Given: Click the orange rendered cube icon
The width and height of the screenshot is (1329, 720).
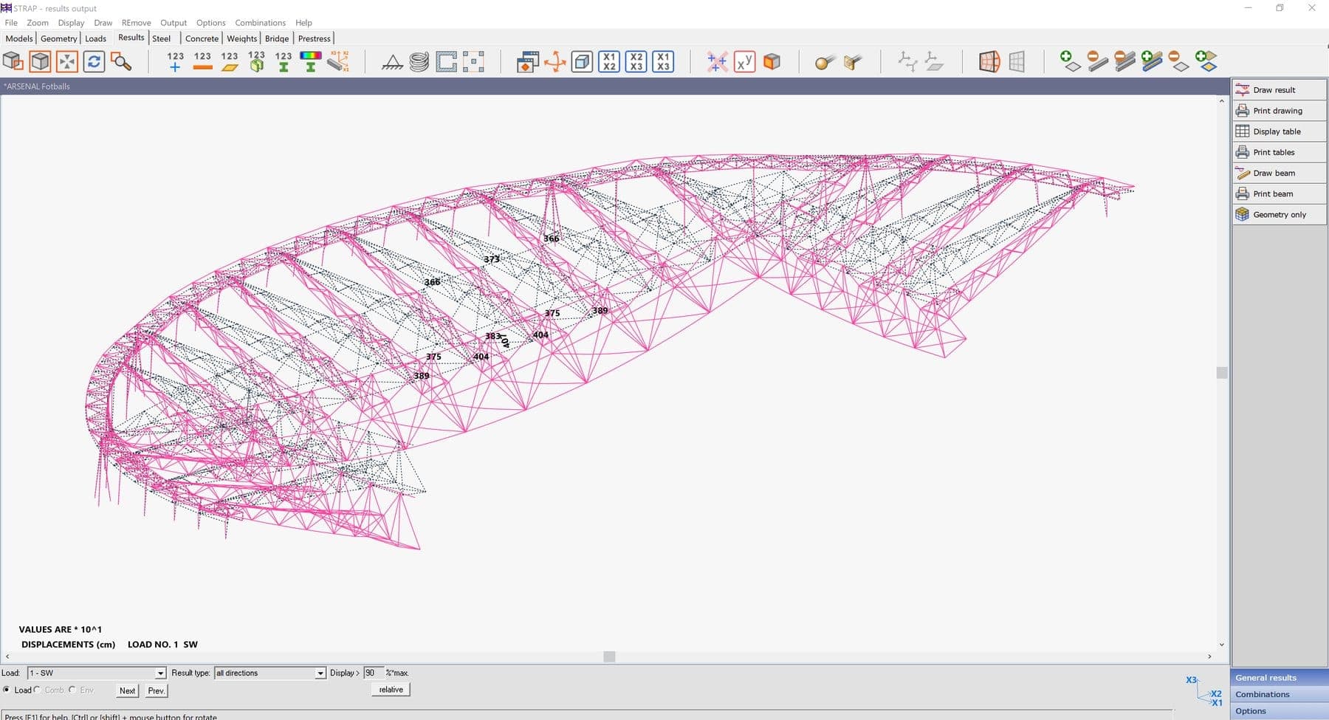Looking at the screenshot, I should 772,61.
